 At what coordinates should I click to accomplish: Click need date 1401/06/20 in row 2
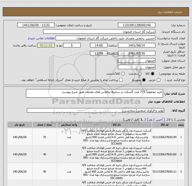tap(20, 154)
